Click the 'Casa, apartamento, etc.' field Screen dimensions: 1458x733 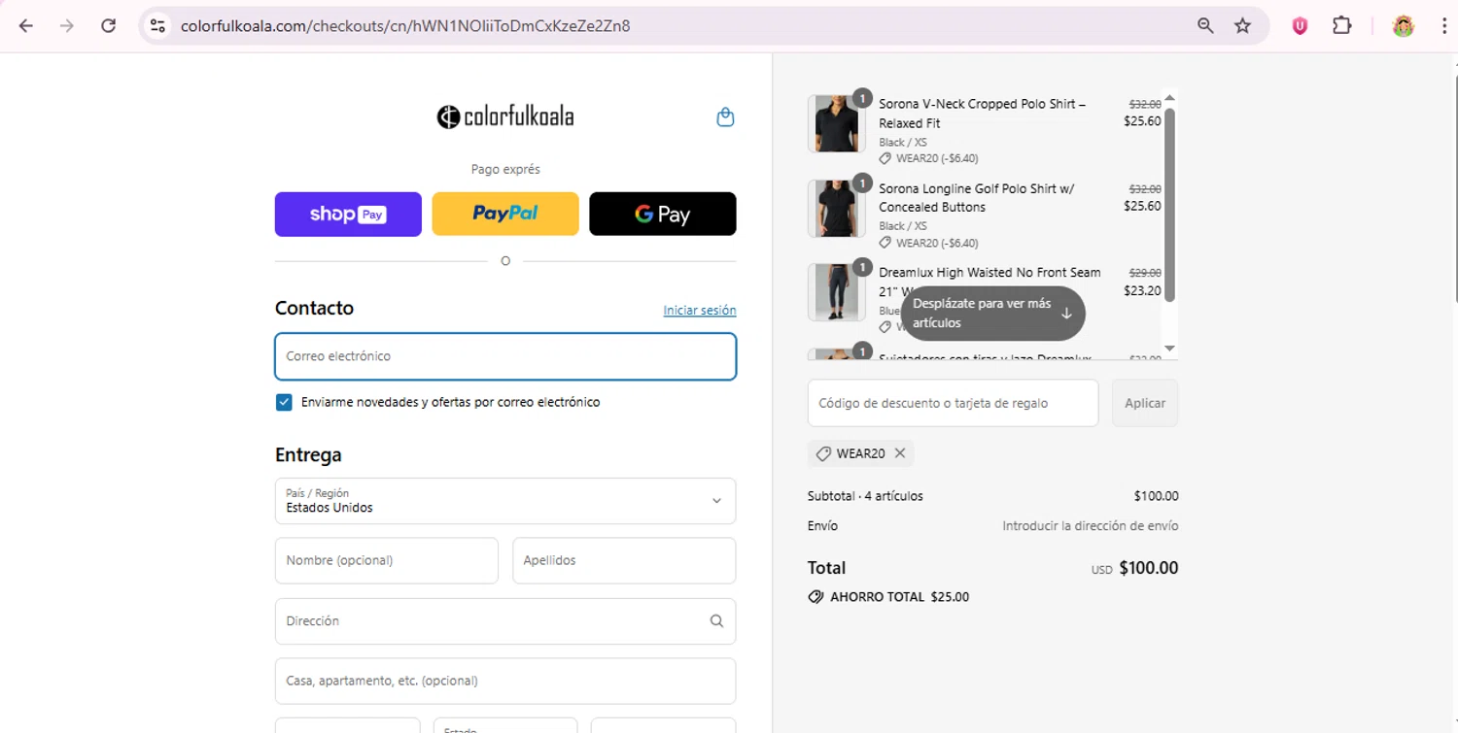(505, 681)
